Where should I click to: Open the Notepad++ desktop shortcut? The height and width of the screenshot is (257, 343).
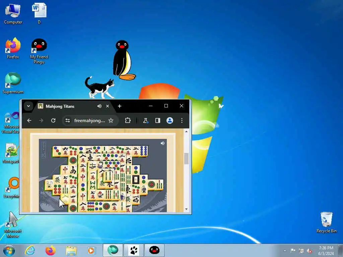pyautogui.click(x=11, y=153)
